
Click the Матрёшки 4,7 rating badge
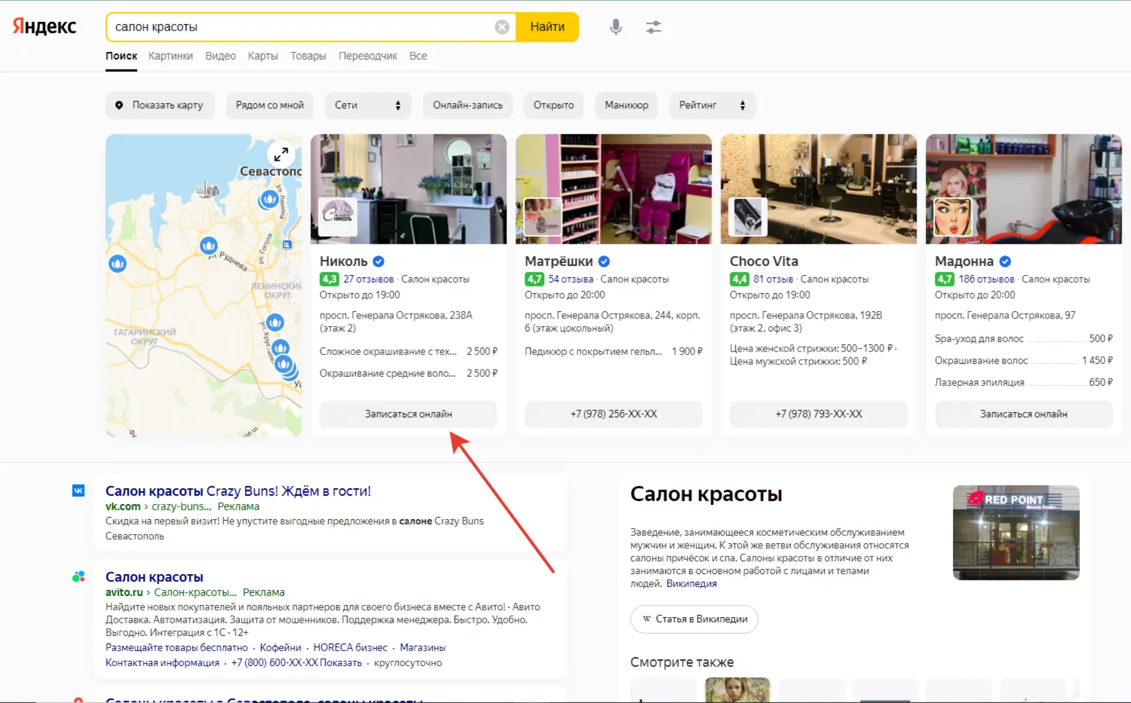click(x=534, y=279)
